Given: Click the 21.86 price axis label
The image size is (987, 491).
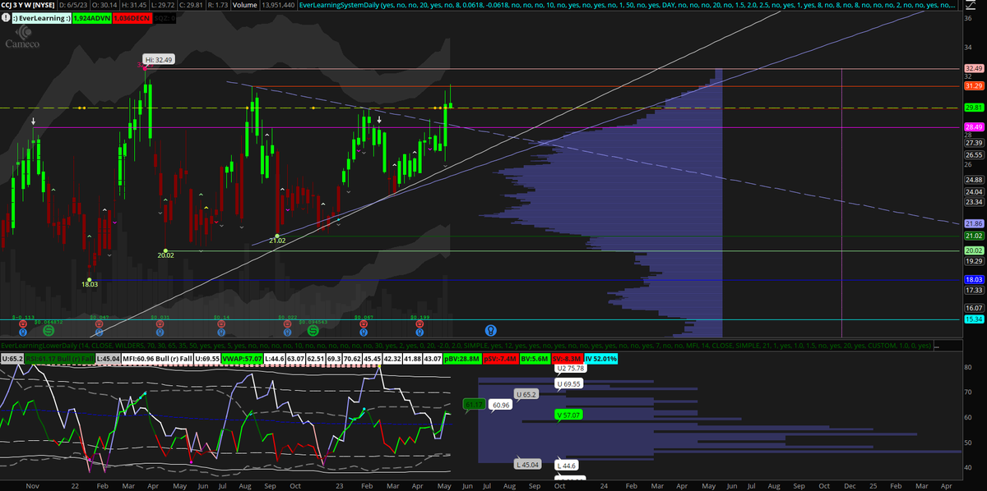Looking at the screenshot, I should [x=974, y=223].
